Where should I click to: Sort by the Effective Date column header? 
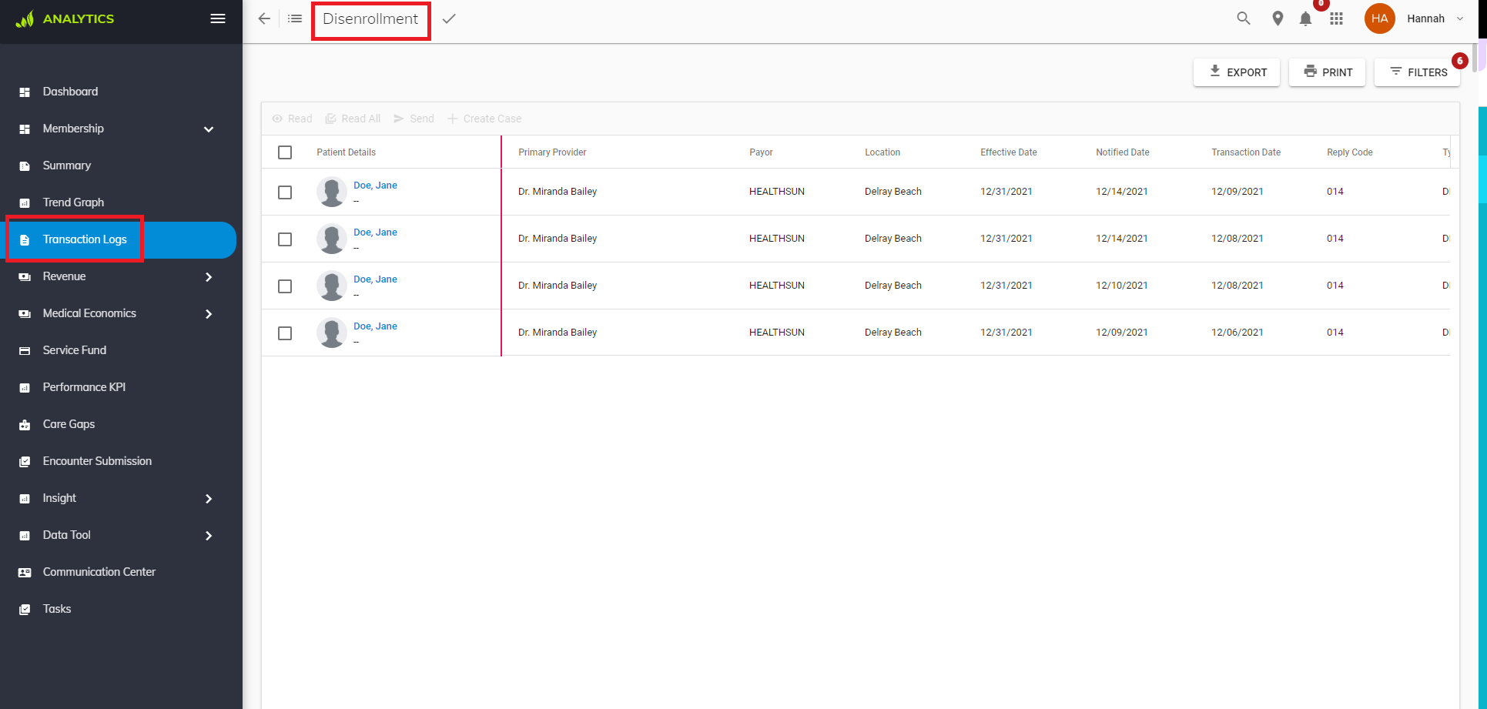pos(1009,152)
